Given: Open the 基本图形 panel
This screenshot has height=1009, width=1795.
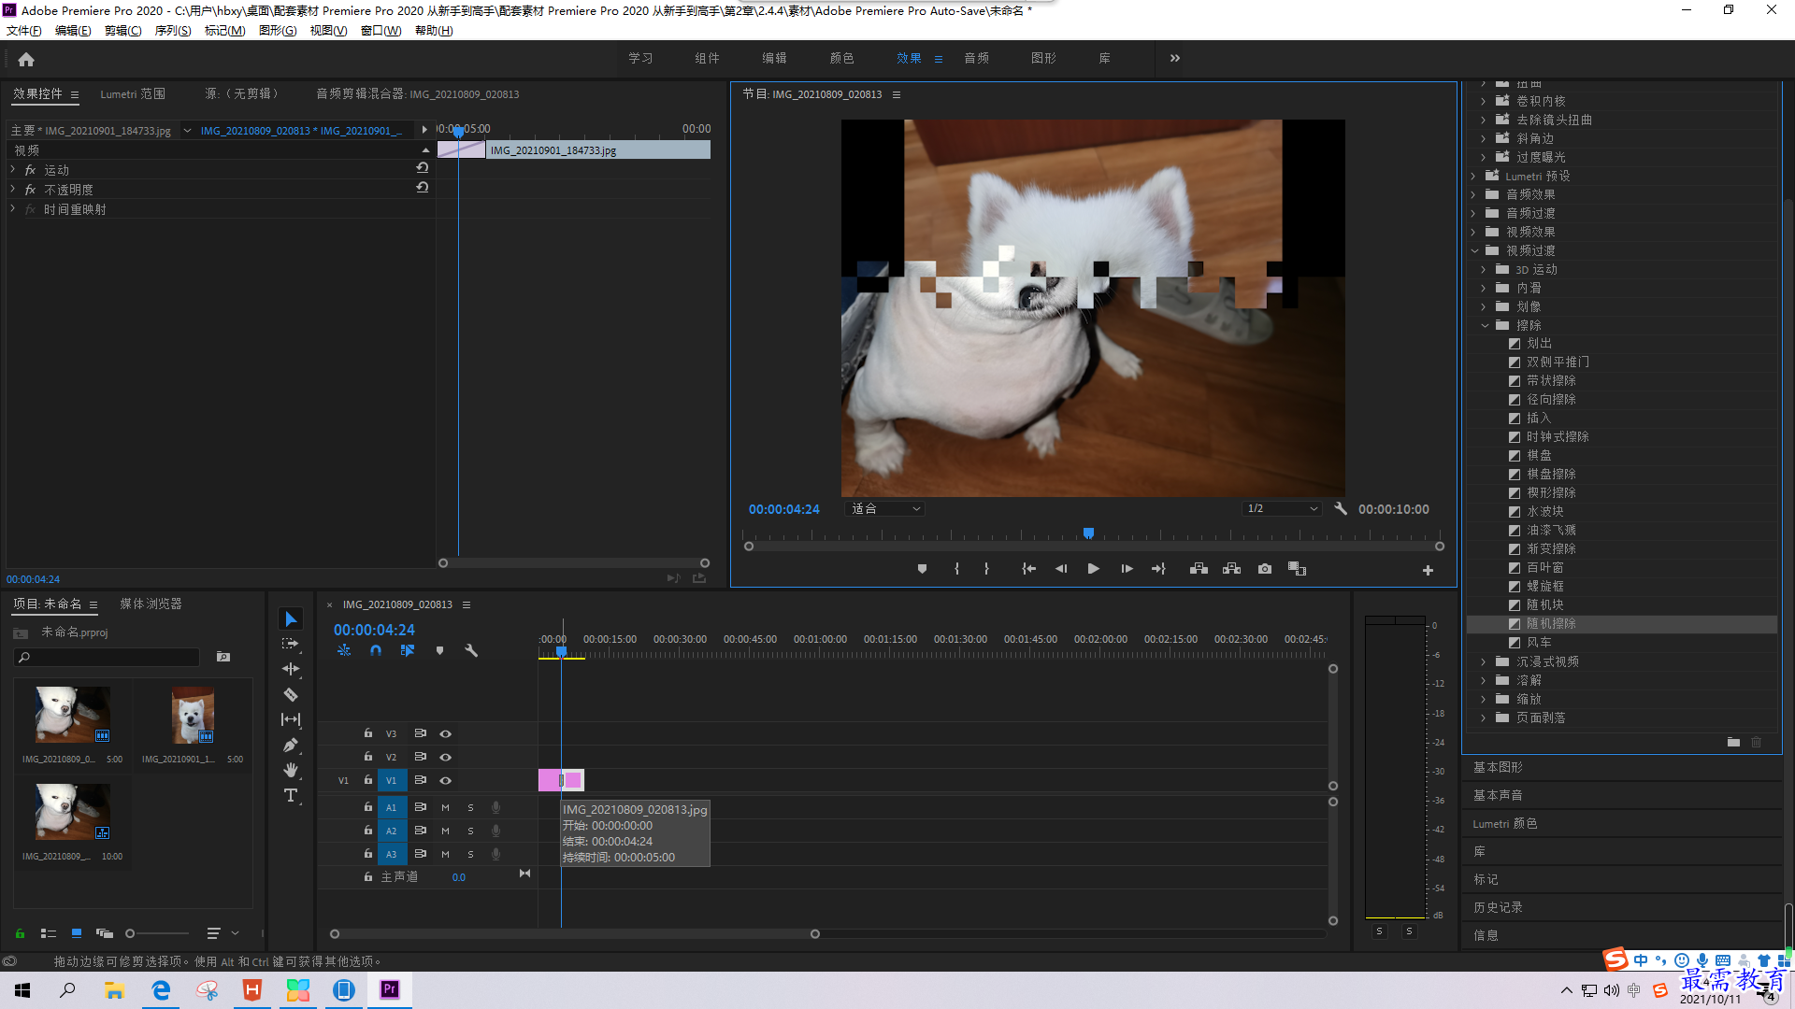Looking at the screenshot, I should pyautogui.click(x=1498, y=767).
